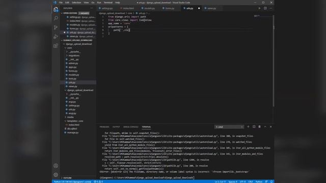326x183 pixels.
Task: Open the Edit menu
Action: pos(67,3)
